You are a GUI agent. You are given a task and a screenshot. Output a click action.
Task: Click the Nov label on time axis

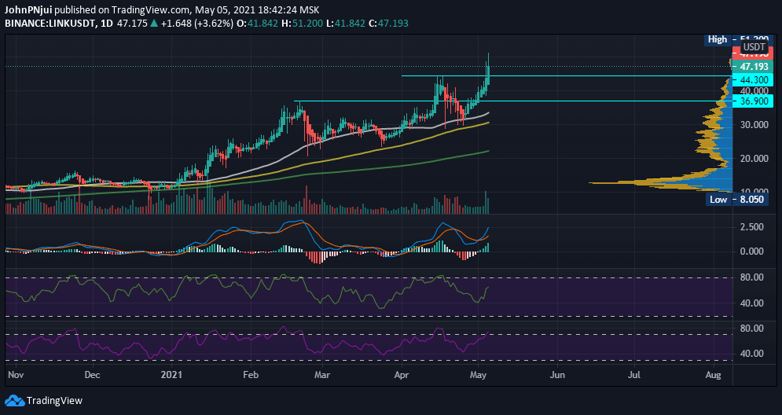click(x=16, y=375)
